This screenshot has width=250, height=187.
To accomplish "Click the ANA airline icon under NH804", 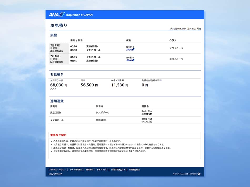I will (130, 60).
